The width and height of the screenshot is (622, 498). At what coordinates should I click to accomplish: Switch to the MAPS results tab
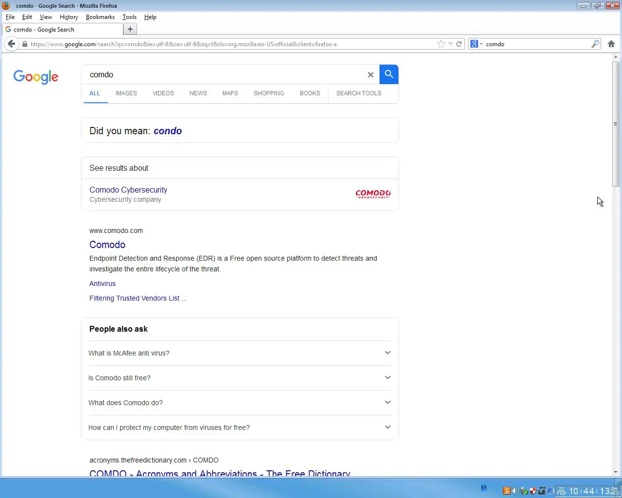pyautogui.click(x=230, y=93)
